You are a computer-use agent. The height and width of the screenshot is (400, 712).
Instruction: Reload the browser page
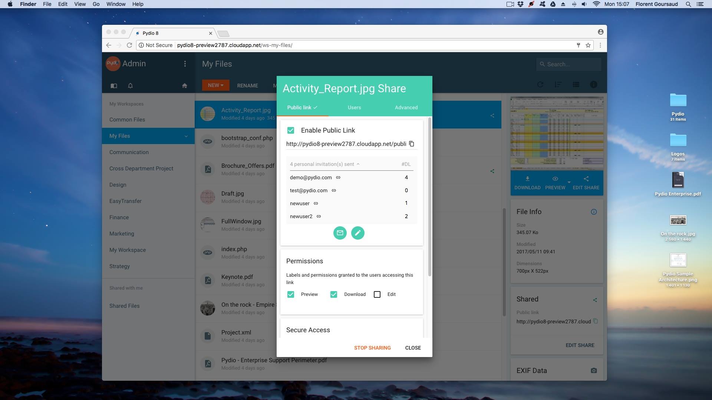[129, 45]
